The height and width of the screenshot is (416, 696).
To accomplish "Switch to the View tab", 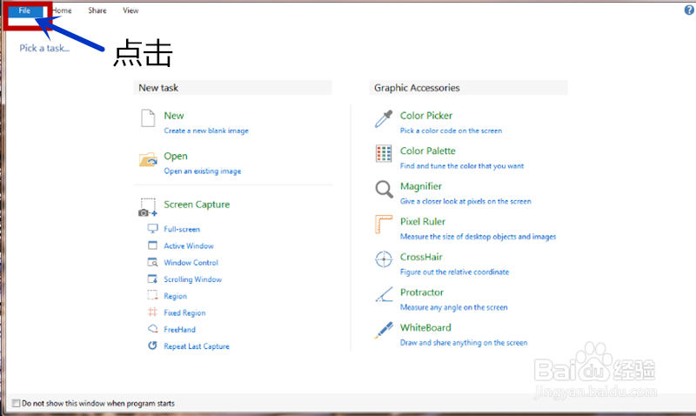I will click(130, 10).
